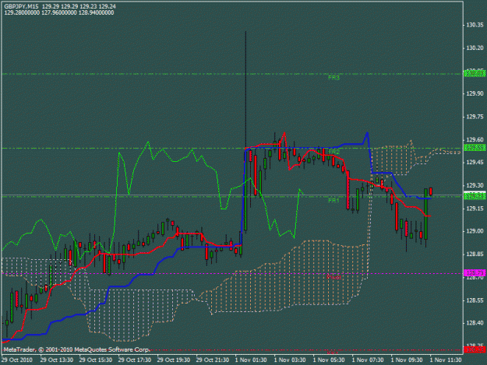Click the 29 Oct 2010 time axis label
This screenshot has width=487, height=365.
click(x=17, y=360)
